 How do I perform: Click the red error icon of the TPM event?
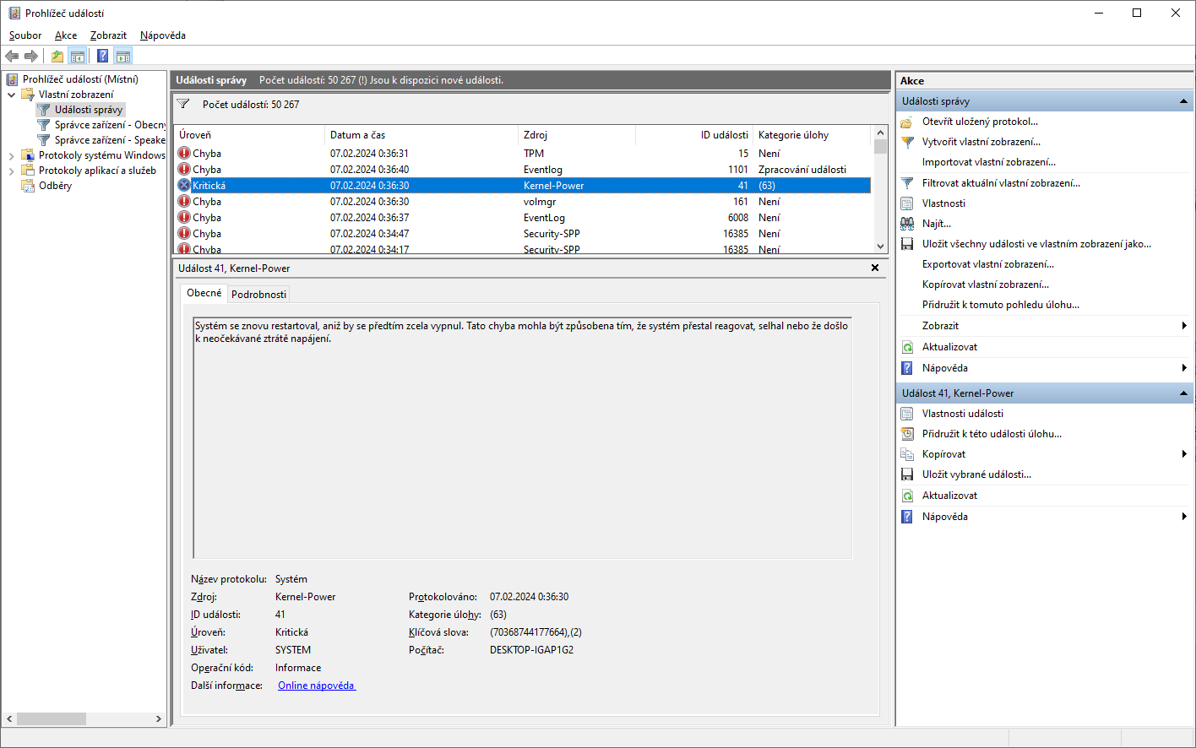pyautogui.click(x=184, y=154)
